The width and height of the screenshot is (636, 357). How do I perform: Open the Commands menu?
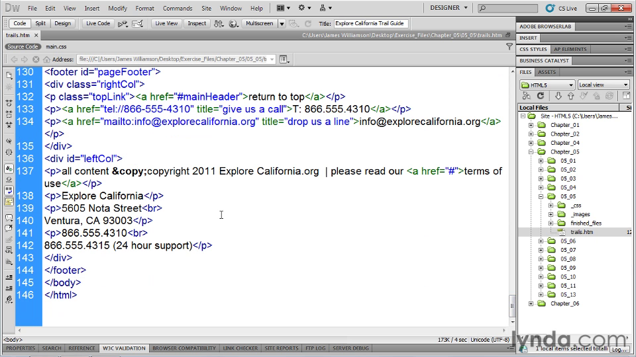coord(178,8)
